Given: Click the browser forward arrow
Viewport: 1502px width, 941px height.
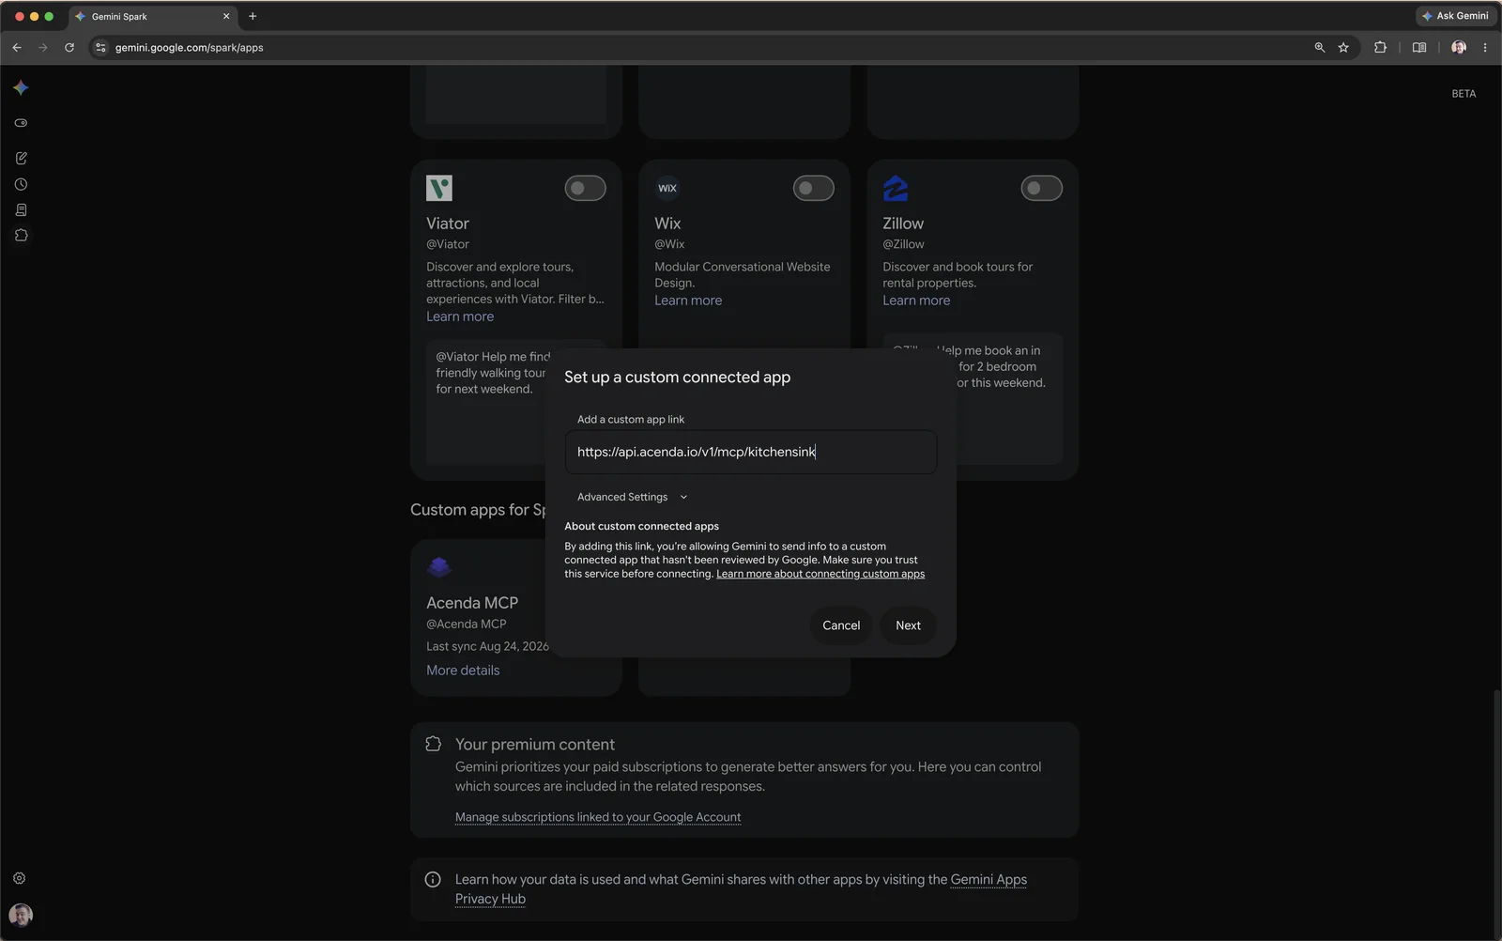Looking at the screenshot, I should (42, 47).
